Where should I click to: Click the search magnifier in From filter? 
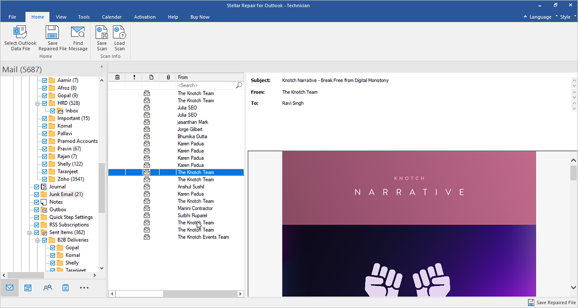(239, 85)
